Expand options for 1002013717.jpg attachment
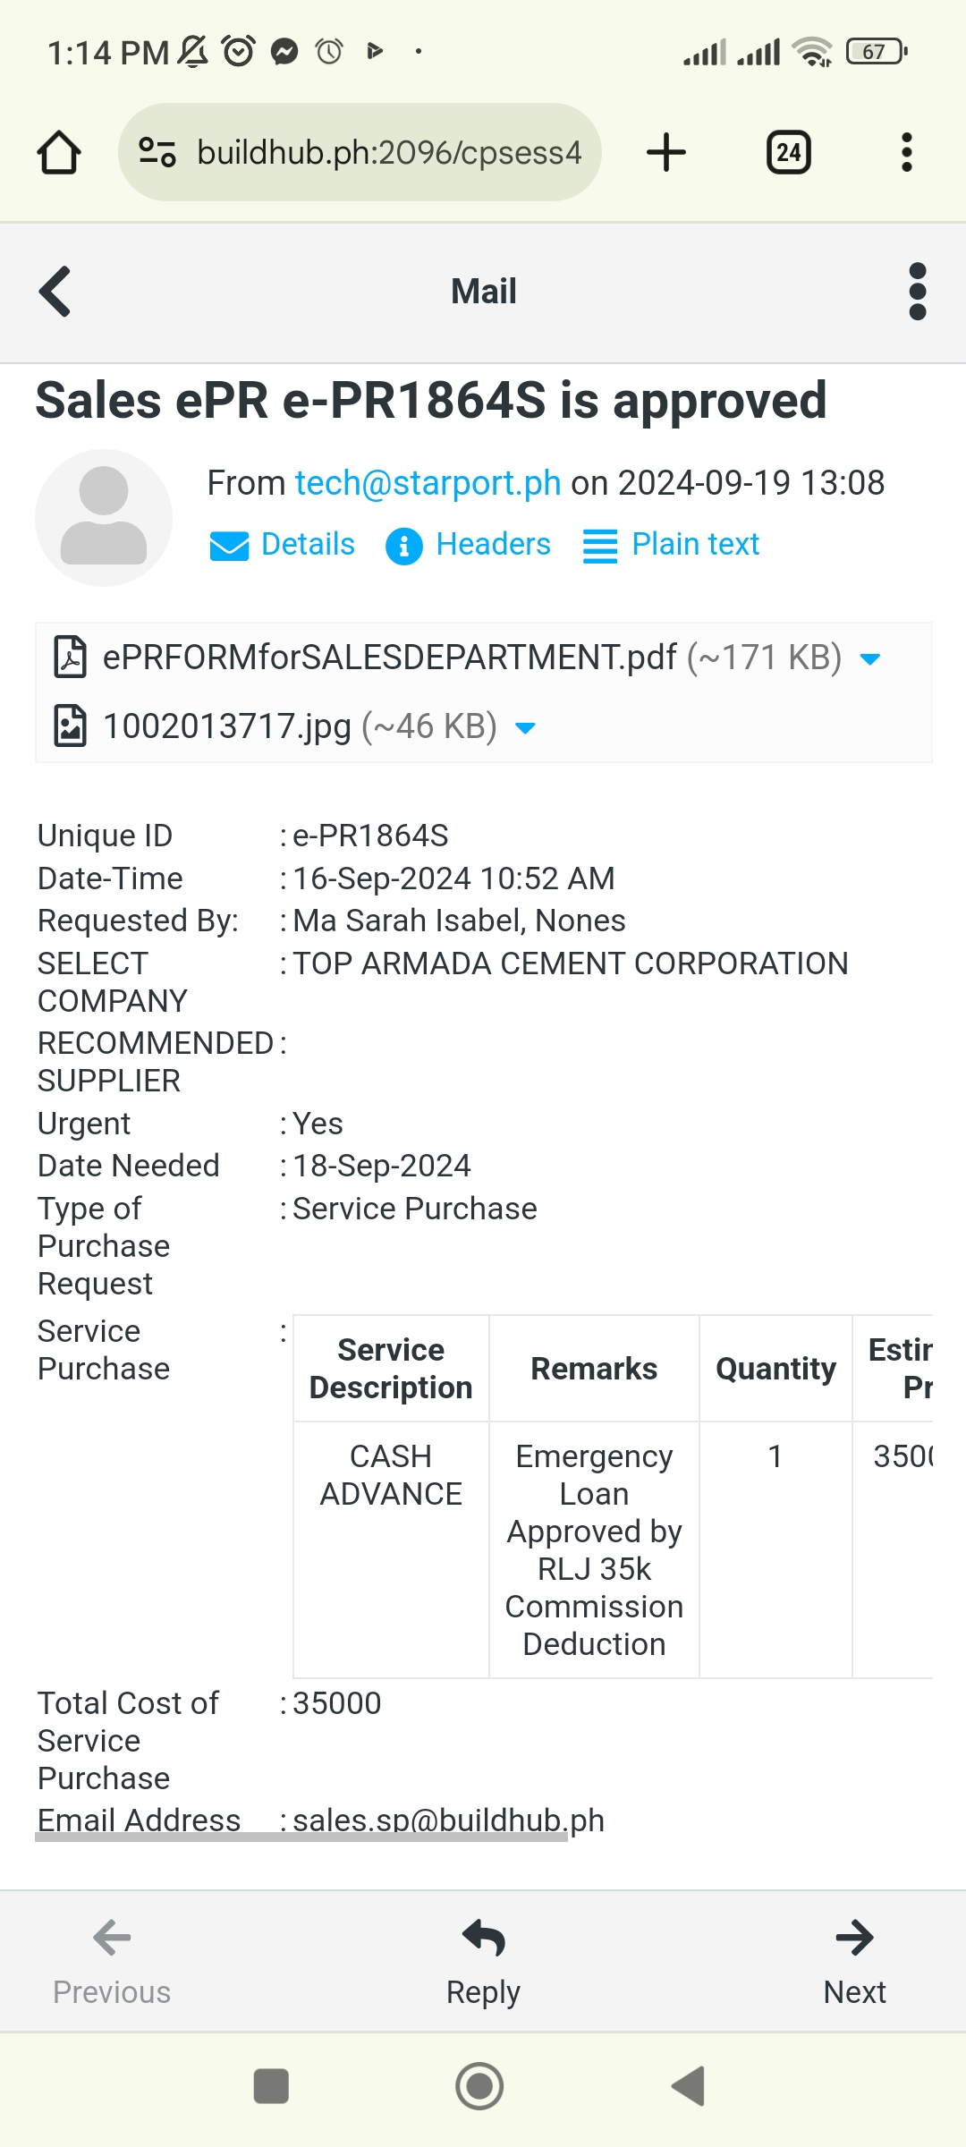The height and width of the screenshot is (2147, 966). 526,728
